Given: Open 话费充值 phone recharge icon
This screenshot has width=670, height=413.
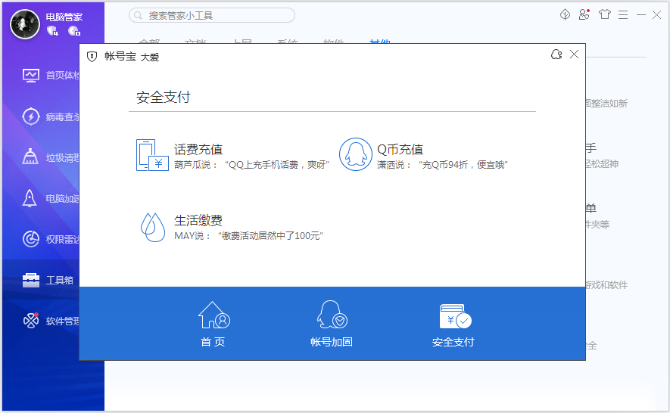Looking at the screenshot, I should [152, 155].
